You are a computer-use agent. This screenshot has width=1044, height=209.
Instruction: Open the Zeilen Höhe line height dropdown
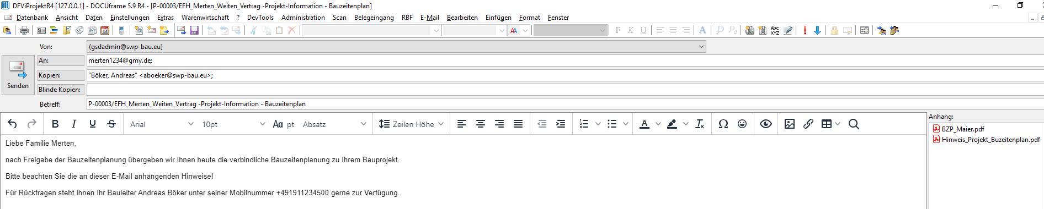point(411,124)
